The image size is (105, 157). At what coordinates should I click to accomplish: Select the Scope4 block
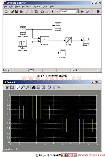(x=63, y=53)
